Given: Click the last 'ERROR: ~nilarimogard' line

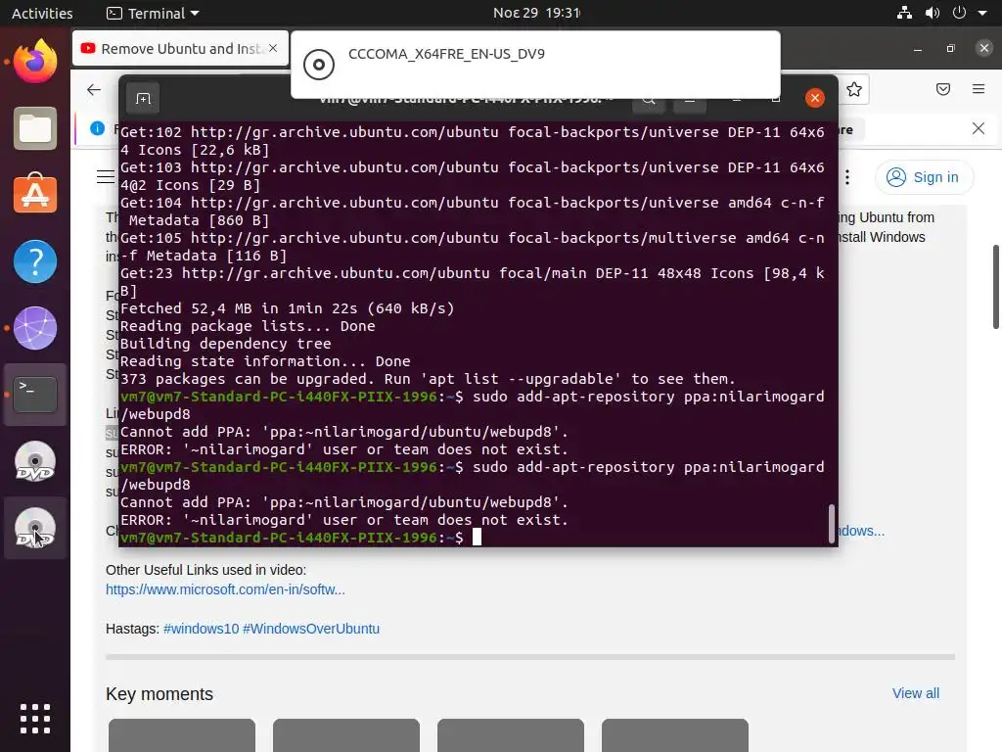Looking at the screenshot, I should pos(343,520).
